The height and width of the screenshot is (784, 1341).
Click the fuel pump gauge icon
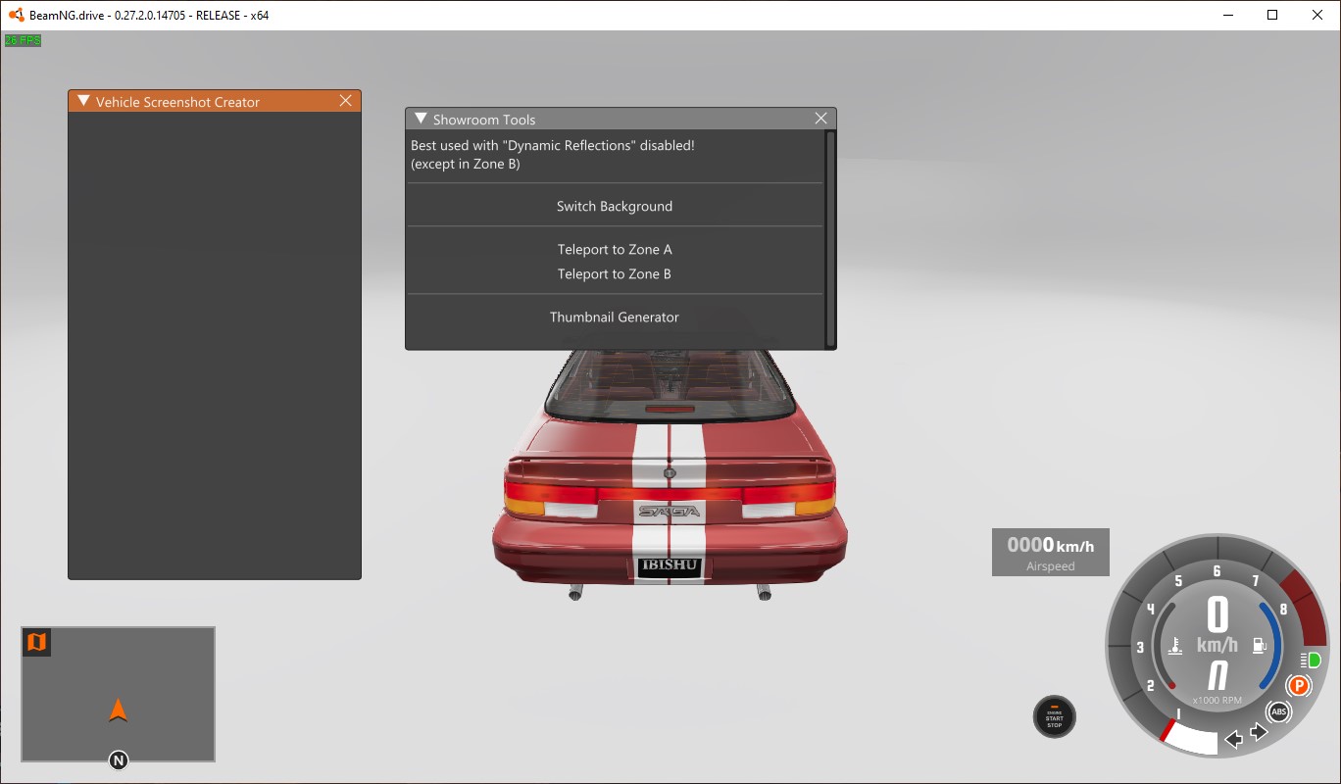click(1259, 646)
